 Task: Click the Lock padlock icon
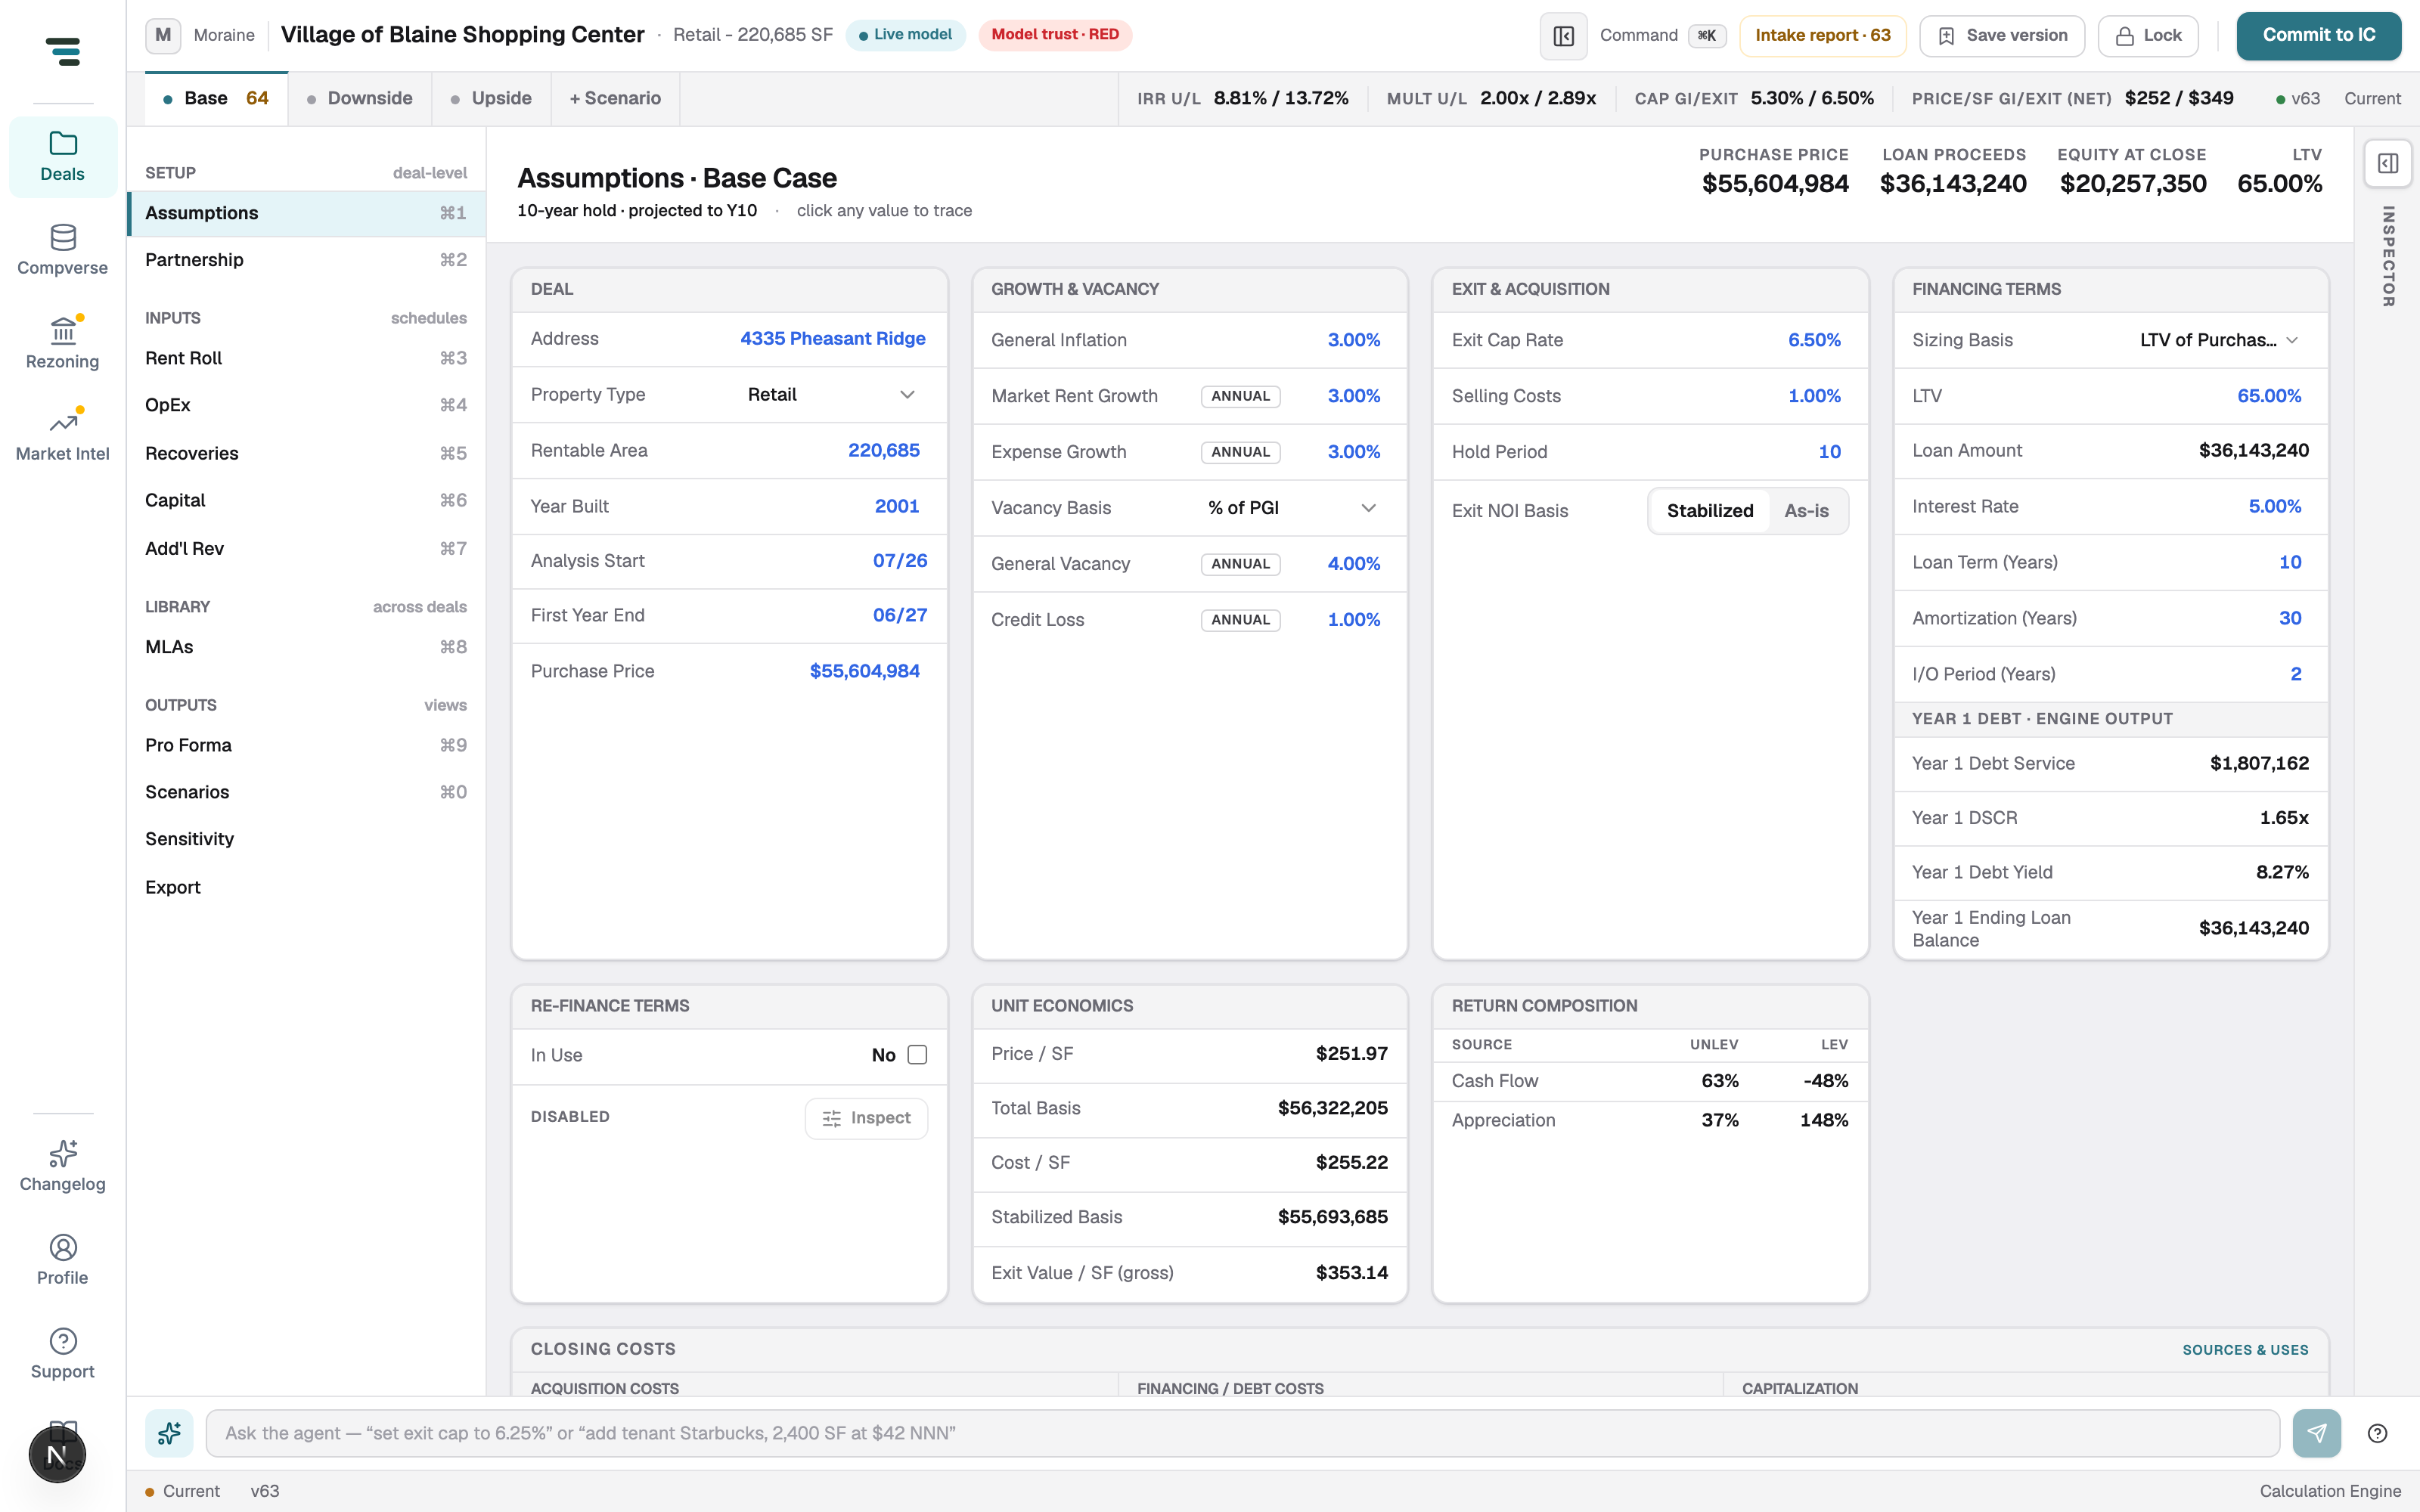click(x=2124, y=36)
